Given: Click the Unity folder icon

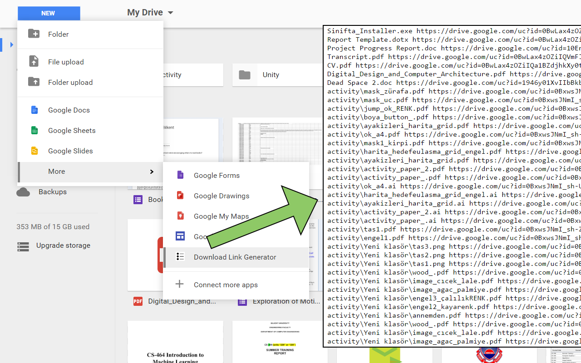Looking at the screenshot, I should click(245, 75).
